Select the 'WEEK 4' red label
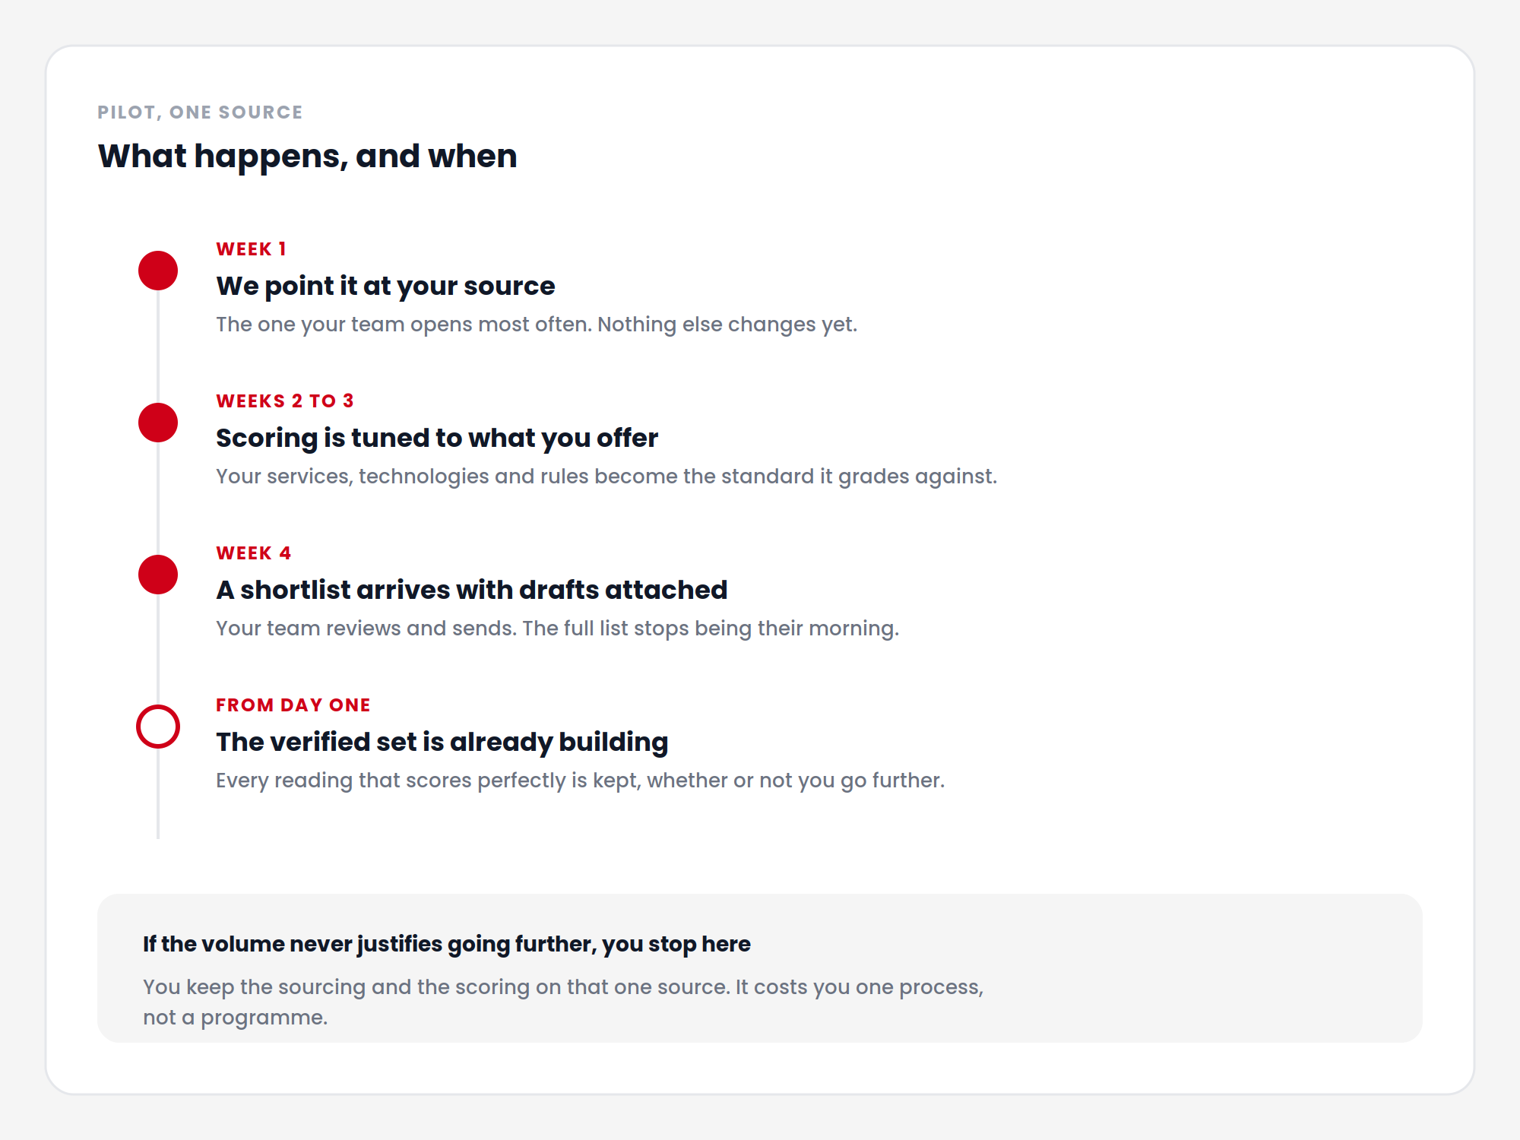Image resolution: width=1520 pixels, height=1140 pixels. tap(254, 553)
